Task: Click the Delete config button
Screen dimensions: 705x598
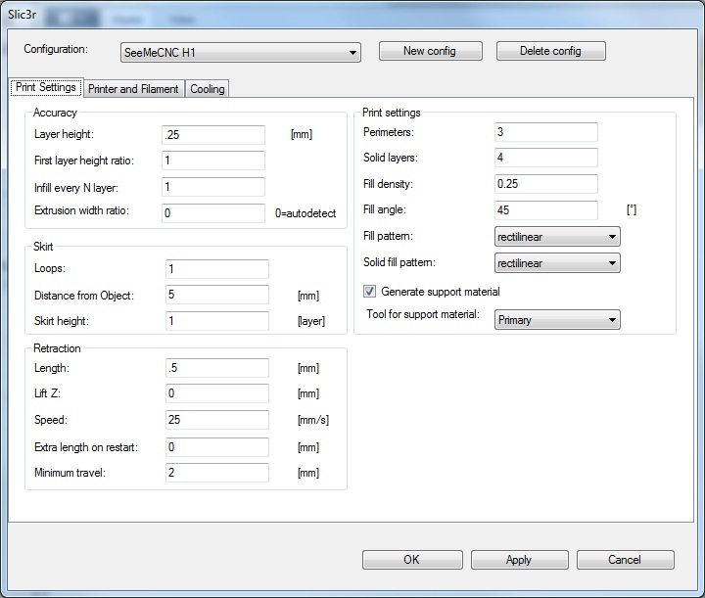Action: [x=550, y=51]
